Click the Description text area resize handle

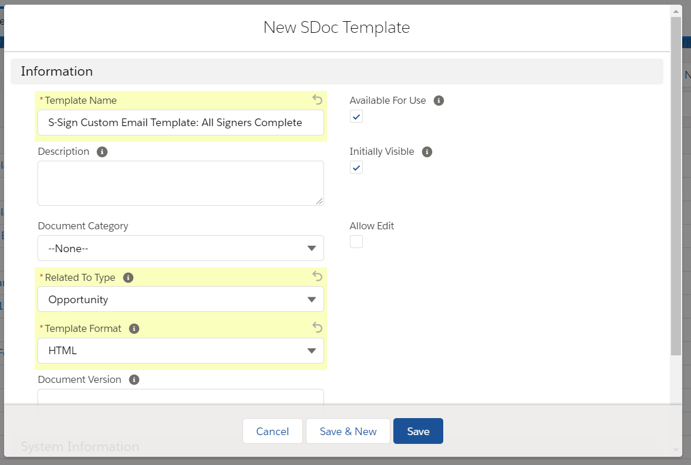(319, 201)
